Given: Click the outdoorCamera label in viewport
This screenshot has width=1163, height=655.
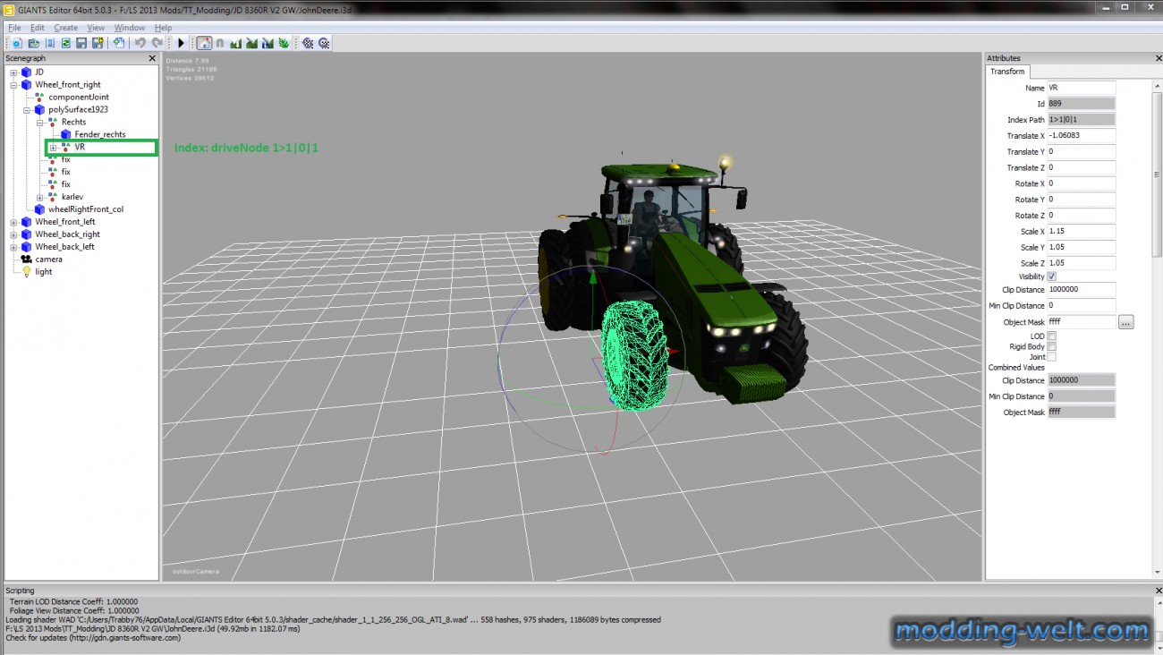Looking at the screenshot, I should (194, 572).
